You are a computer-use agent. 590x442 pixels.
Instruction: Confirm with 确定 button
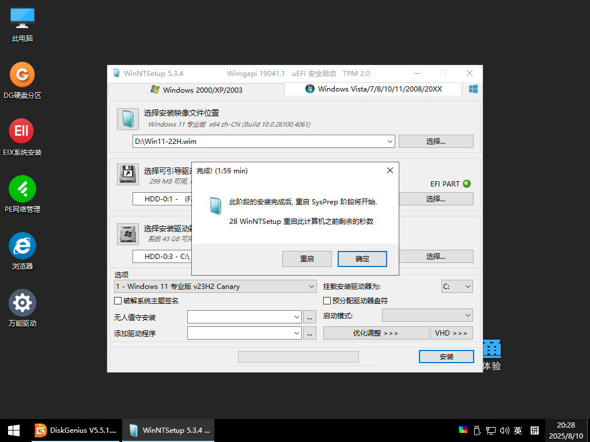click(362, 259)
